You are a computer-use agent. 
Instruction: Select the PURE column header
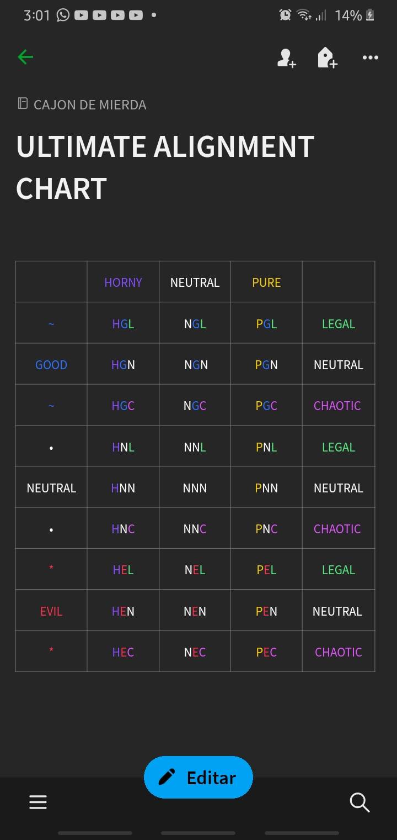coord(266,282)
